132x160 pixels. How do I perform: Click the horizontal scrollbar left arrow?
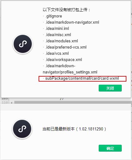(12, 103)
